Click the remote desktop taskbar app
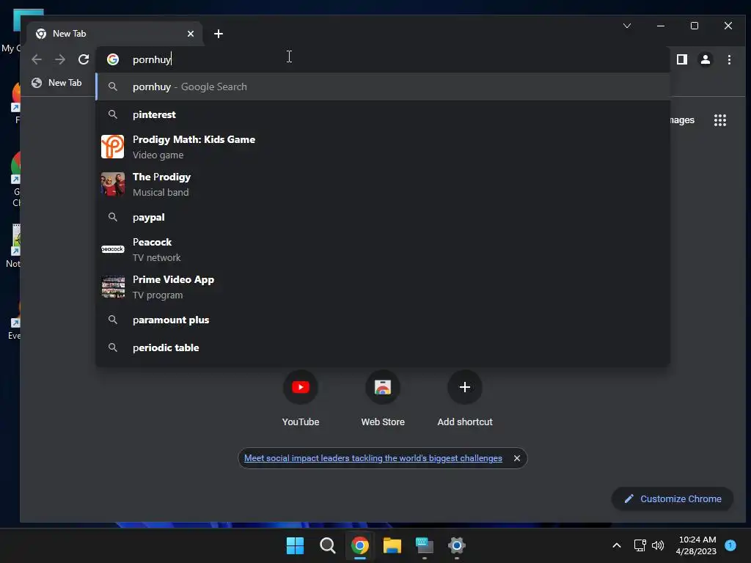 pyautogui.click(x=425, y=545)
